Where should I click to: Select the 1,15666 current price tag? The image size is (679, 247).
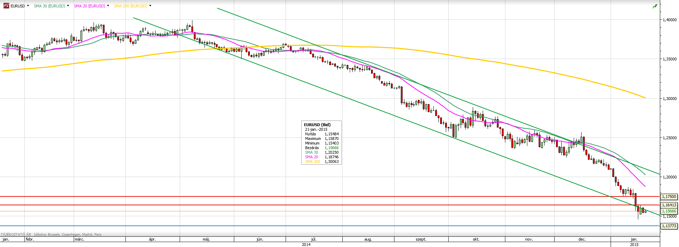point(669,211)
